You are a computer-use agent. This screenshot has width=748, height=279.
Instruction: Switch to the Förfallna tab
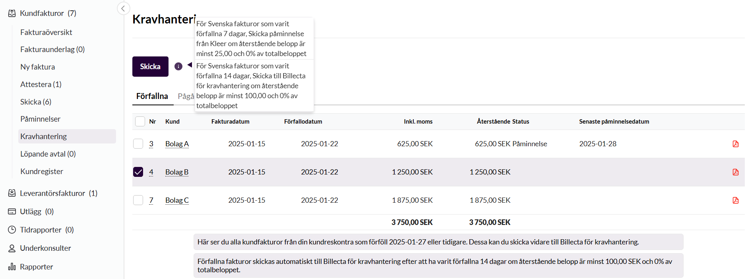coord(152,96)
